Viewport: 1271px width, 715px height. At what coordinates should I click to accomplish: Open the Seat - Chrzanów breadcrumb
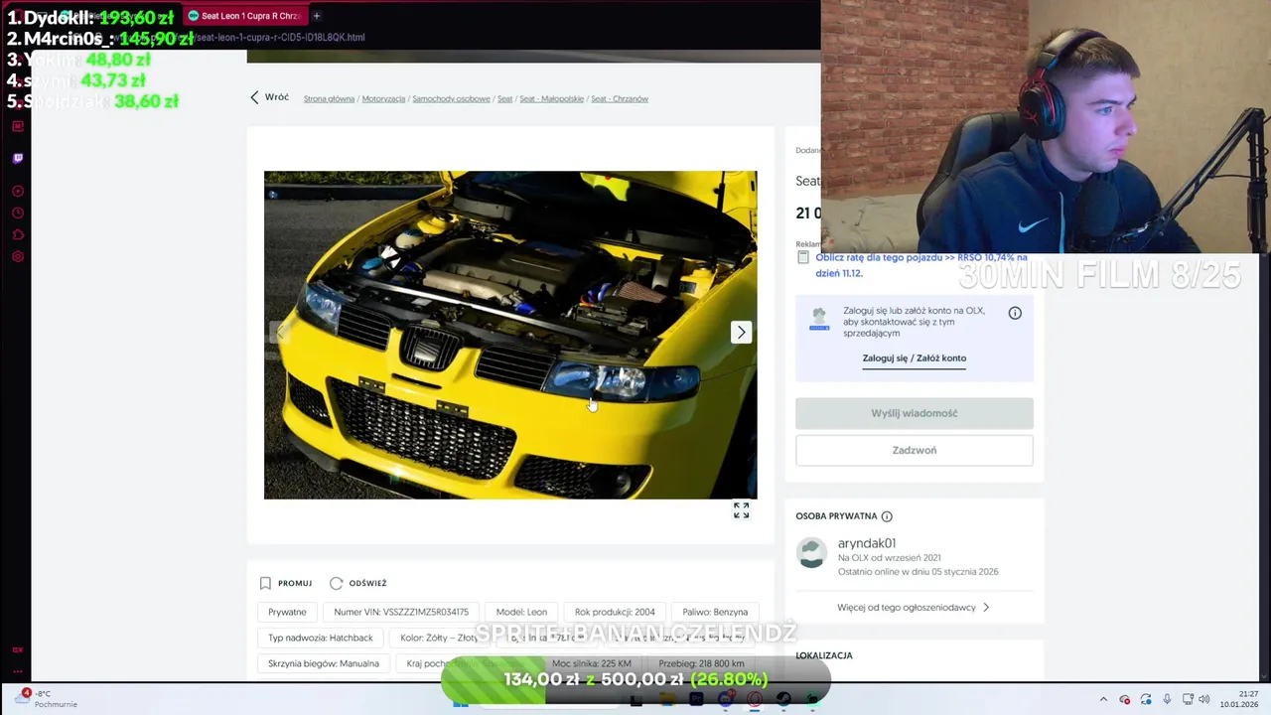[620, 98]
